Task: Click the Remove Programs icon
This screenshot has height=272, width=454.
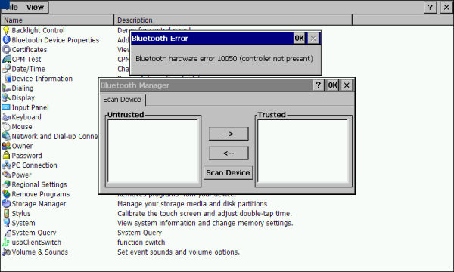Action: coord(6,194)
